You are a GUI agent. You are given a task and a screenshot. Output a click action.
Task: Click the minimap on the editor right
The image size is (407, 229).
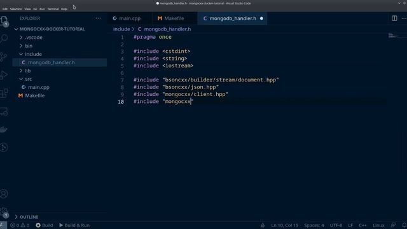(x=397, y=36)
